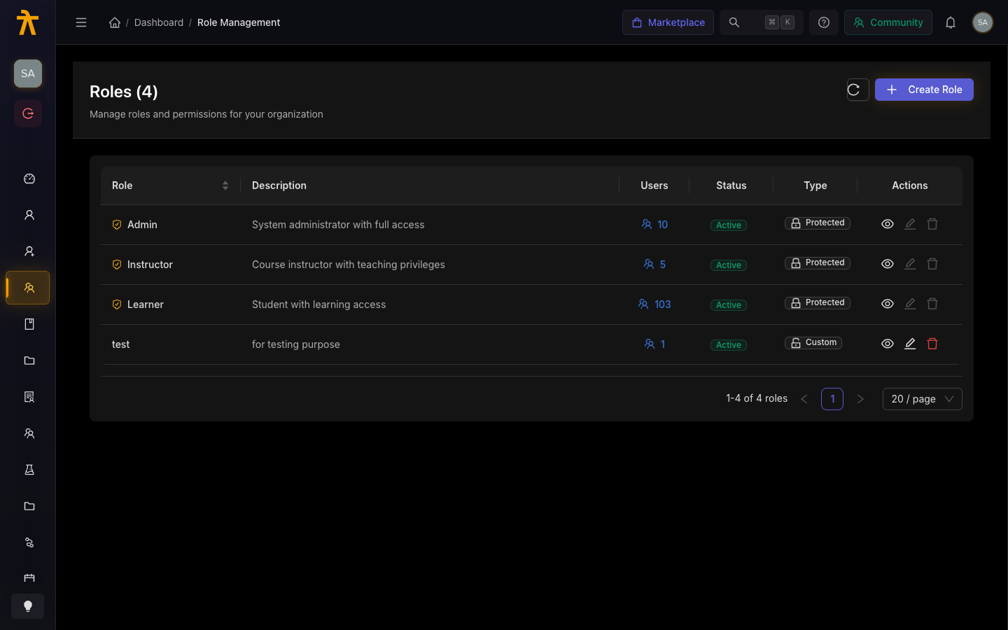Viewport: 1008px width, 630px height.
Task: Click the test role users count 1
Action: tap(654, 344)
